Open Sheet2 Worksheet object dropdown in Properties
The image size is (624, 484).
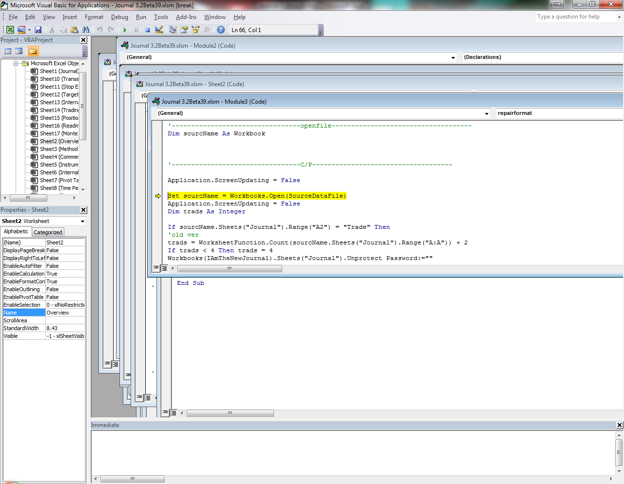tap(82, 221)
